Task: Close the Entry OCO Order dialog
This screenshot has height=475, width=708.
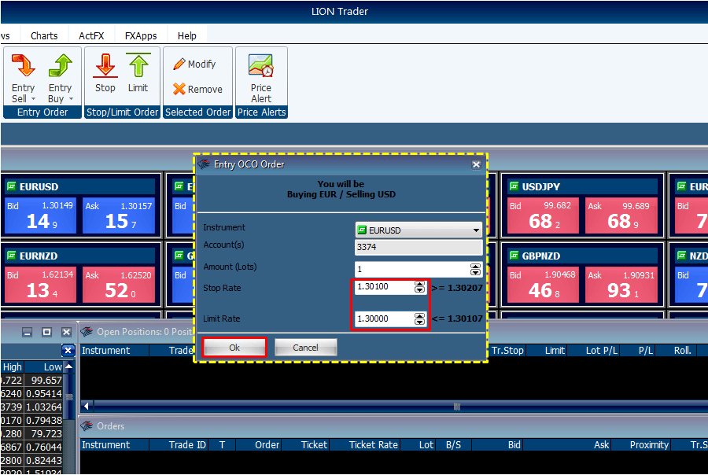Action: pos(476,164)
